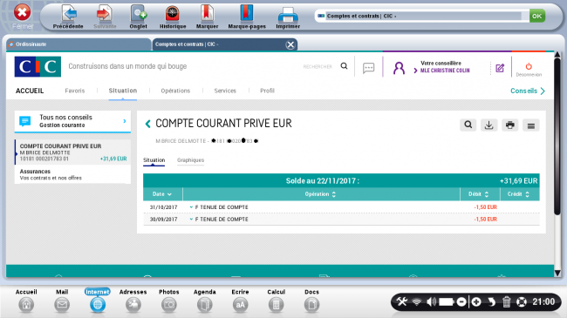Viewport: 567px width, 318px height.
Task: Click the download operations button
Action: 488,125
